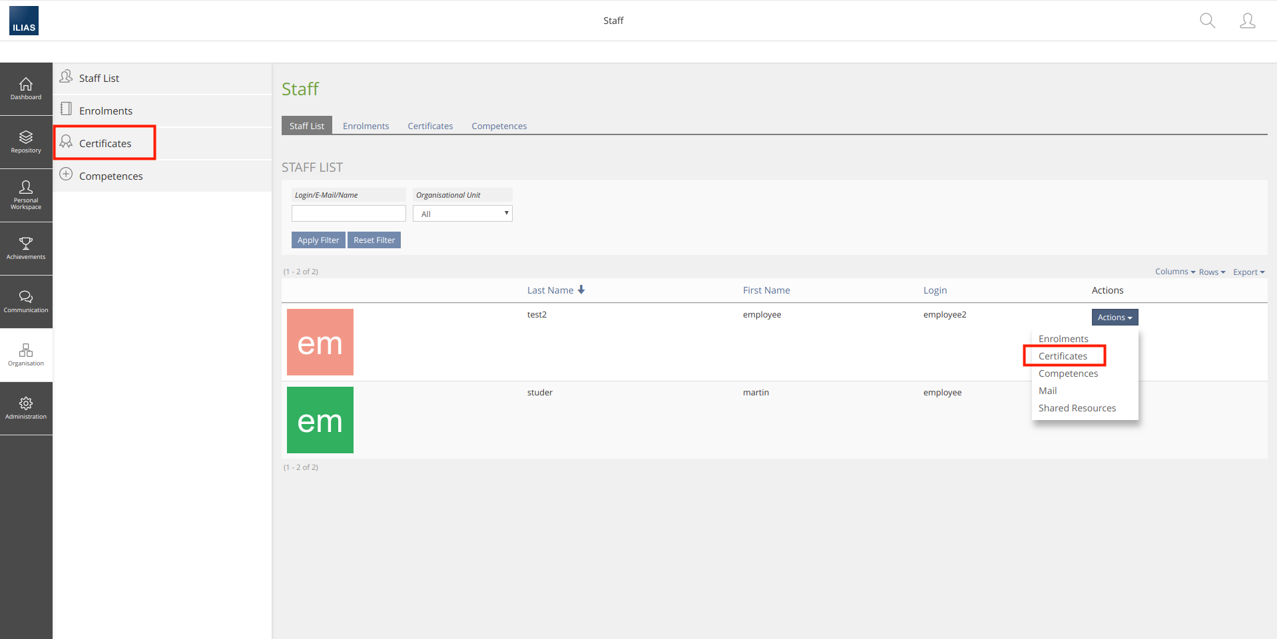Image resolution: width=1277 pixels, height=639 pixels.
Task: Select Certificates in the Actions menu
Action: click(x=1063, y=356)
